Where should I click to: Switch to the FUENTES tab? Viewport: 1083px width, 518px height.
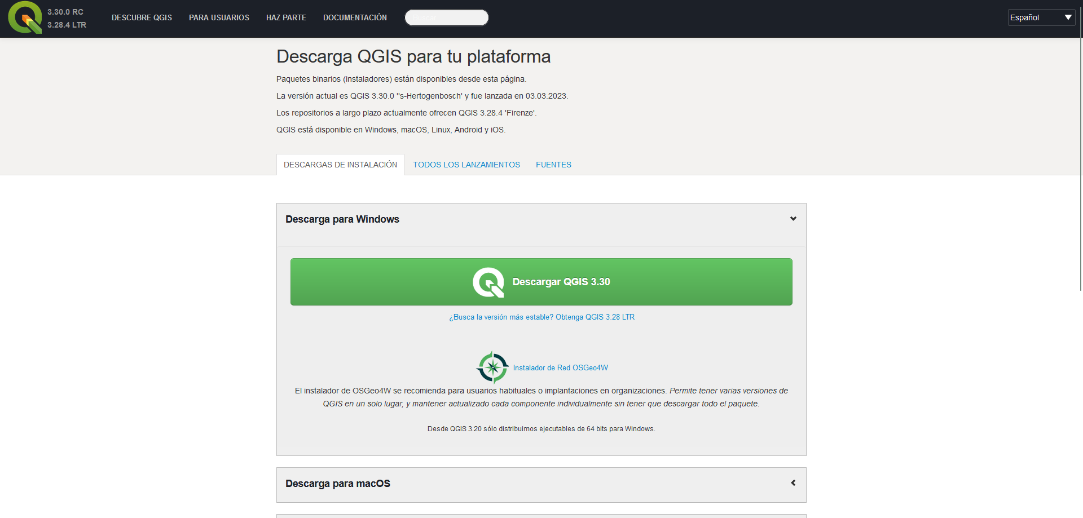pyautogui.click(x=553, y=165)
